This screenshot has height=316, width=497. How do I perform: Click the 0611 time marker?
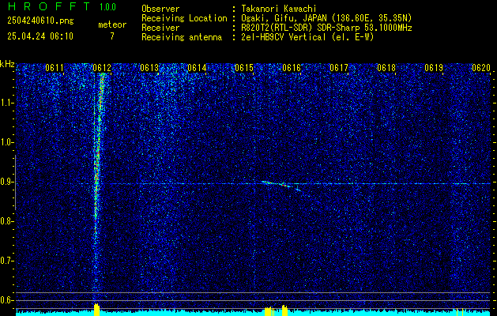[x=55, y=67]
